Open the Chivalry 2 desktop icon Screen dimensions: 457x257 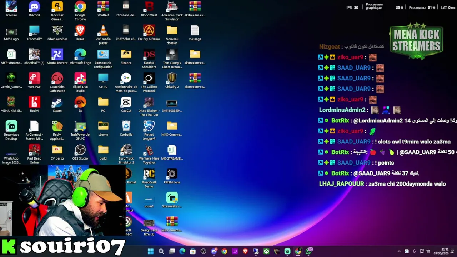point(172,81)
